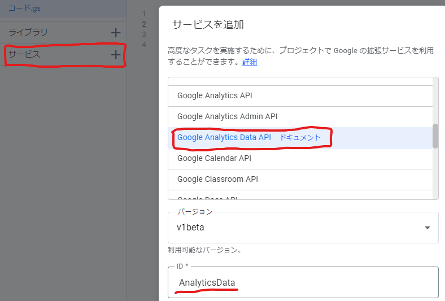Select Google Analytics Admin API
Viewport: 445px width, 301px height.
(x=300, y=116)
